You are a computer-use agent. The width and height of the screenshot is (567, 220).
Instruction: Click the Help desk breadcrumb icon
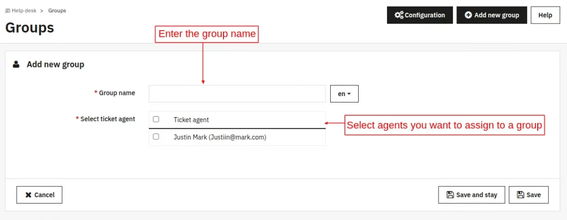8,10
